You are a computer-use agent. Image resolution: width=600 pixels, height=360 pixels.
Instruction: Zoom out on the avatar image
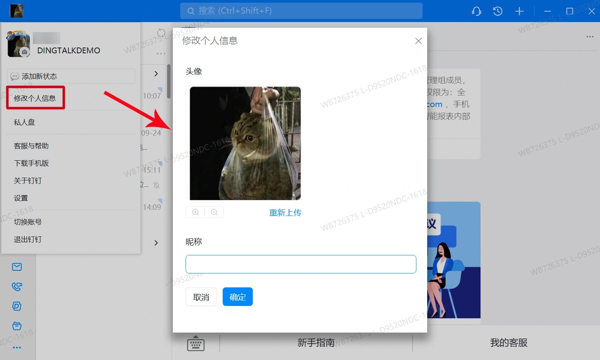pos(214,212)
